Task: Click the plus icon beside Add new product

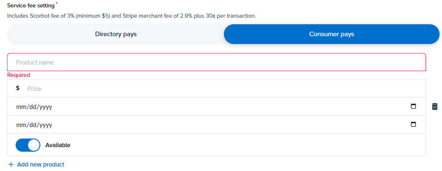Action: (x=11, y=164)
